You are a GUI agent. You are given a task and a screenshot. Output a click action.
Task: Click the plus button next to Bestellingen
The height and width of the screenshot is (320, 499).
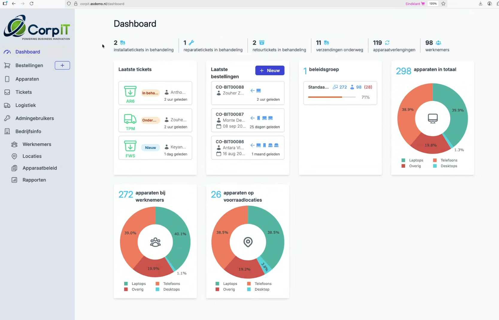[62, 65]
